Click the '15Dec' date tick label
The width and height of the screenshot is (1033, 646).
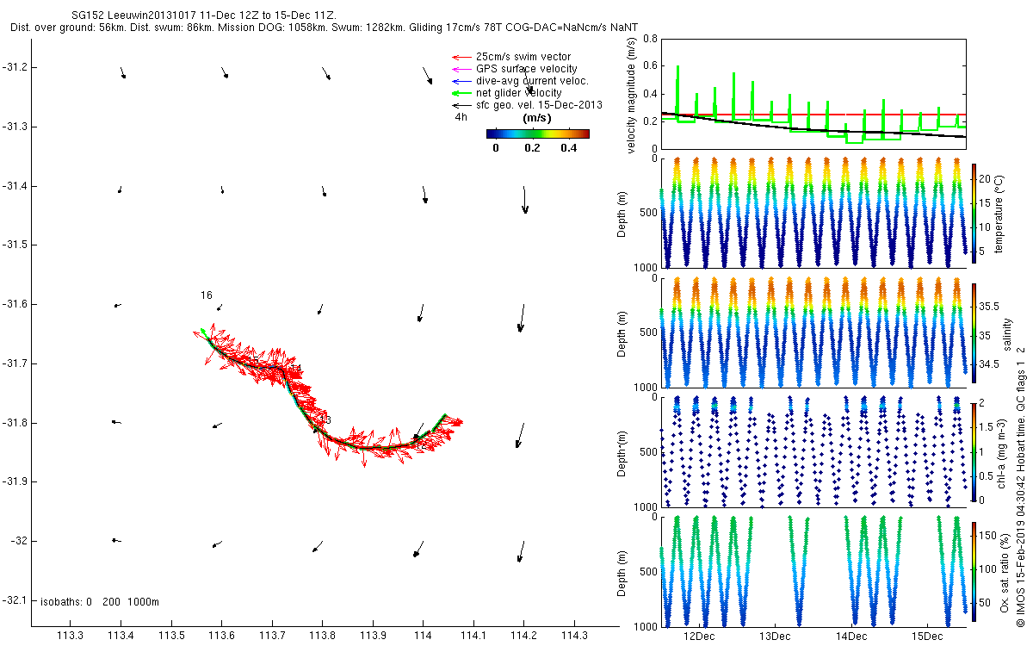coord(927,637)
